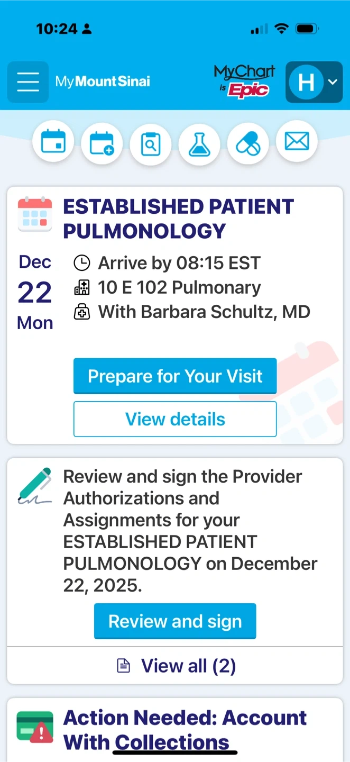Open the hamburger main menu
Image resolution: width=350 pixels, height=762 pixels.
click(x=28, y=82)
